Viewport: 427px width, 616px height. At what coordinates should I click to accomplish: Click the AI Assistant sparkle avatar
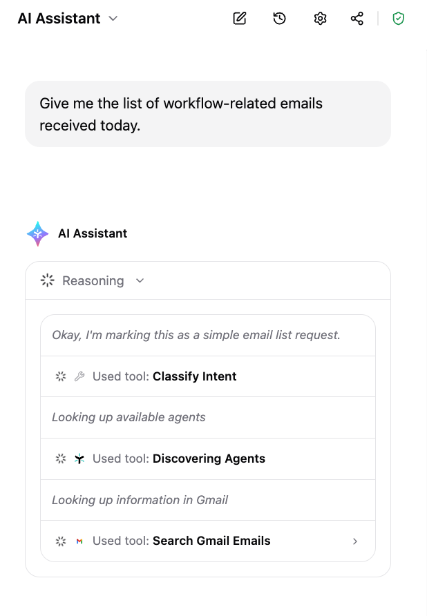38,233
